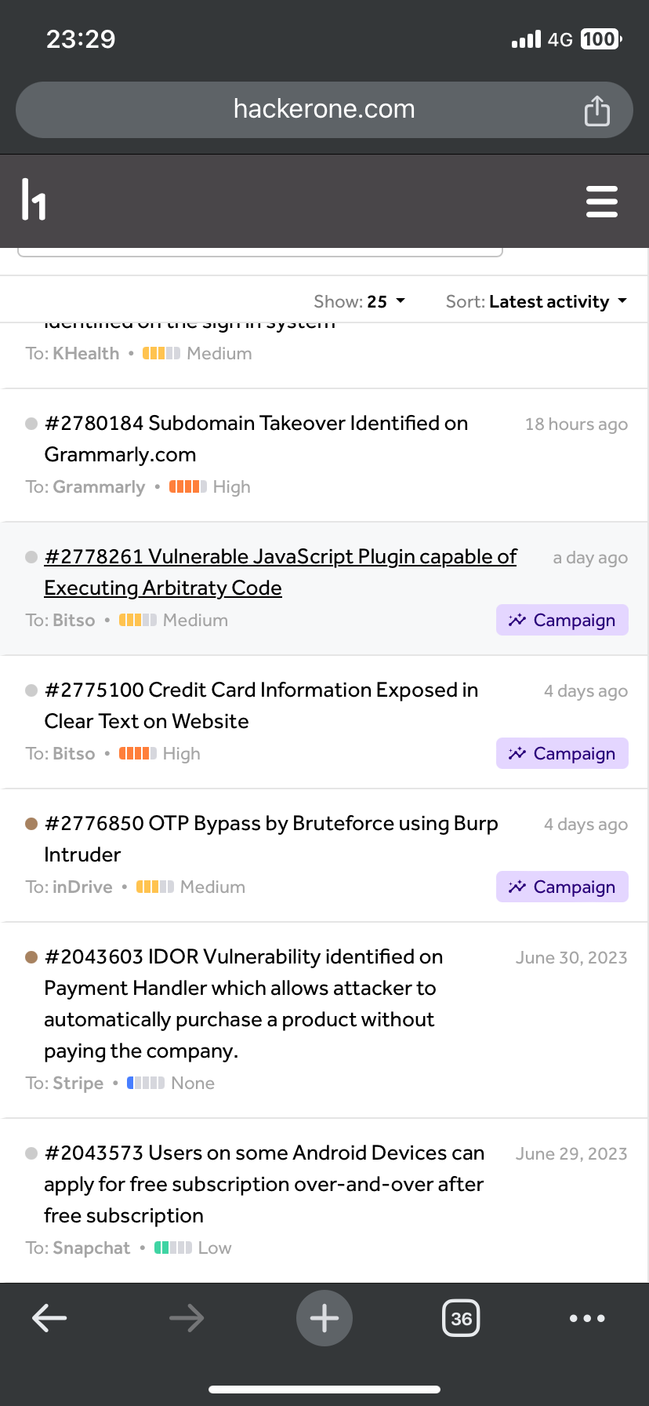The width and height of the screenshot is (649, 1406).
Task: Click the status dot beside report #2776850
Action: pyautogui.click(x=31, y=824)
